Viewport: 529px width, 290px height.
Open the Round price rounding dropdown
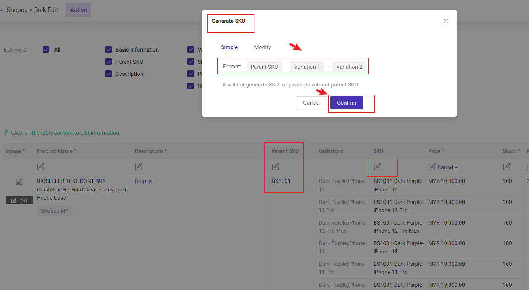pos(446,167)
